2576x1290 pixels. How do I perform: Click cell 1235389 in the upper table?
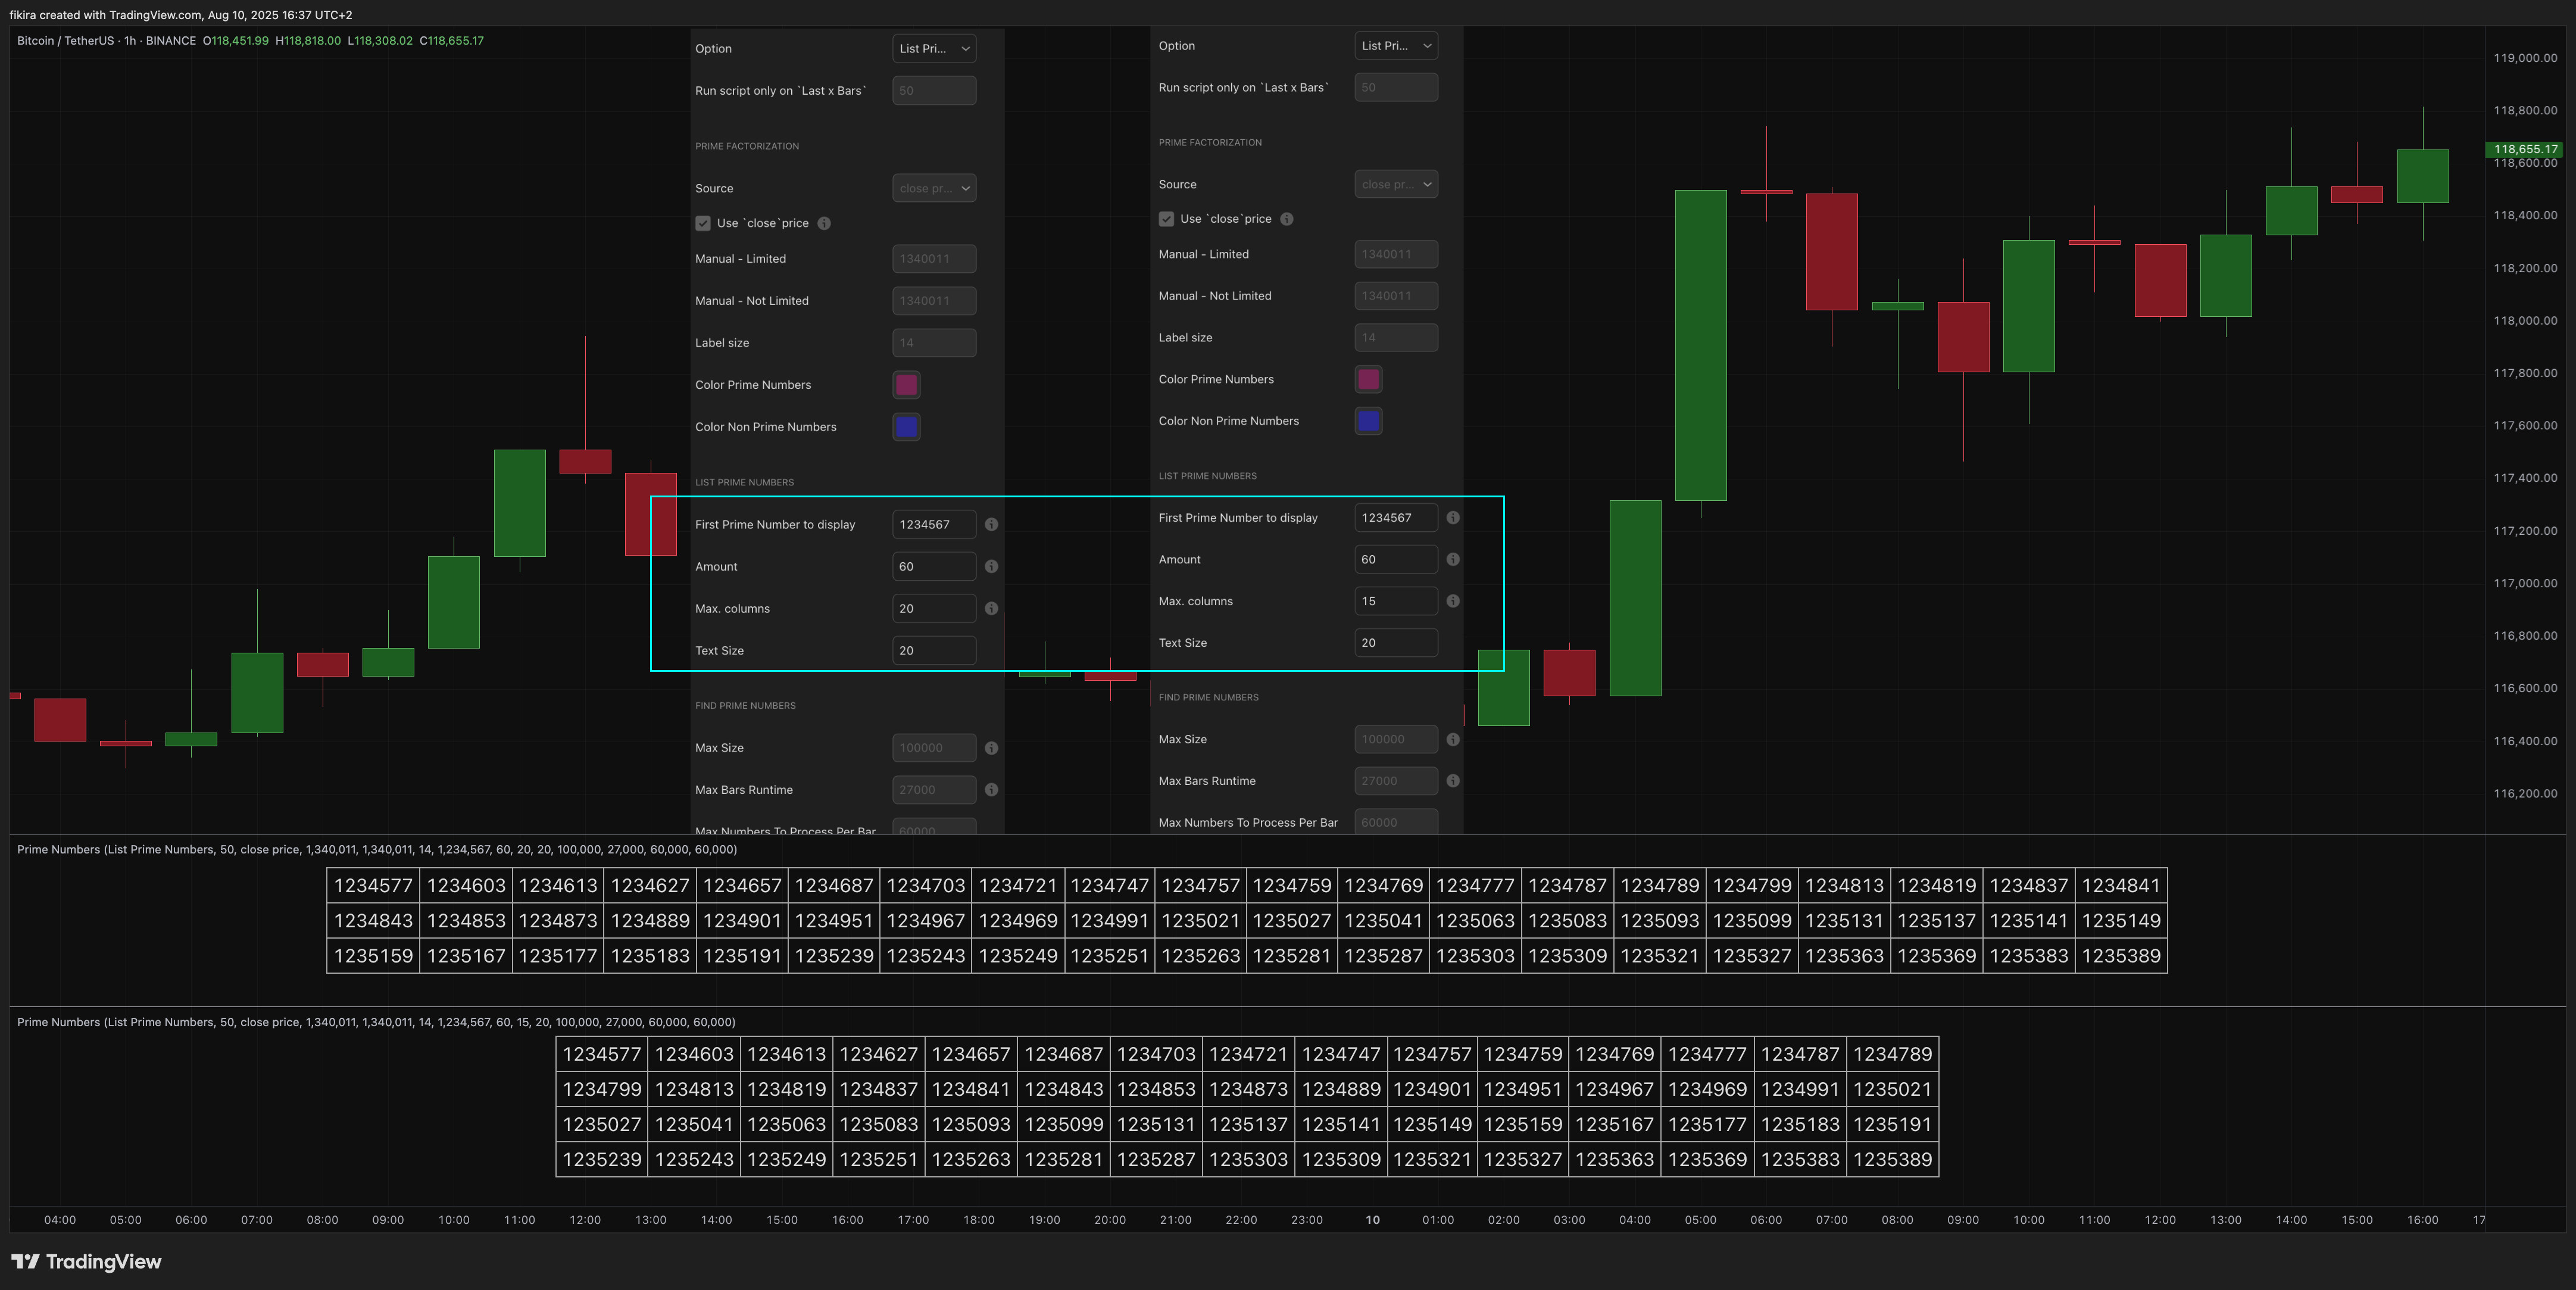2121,956
